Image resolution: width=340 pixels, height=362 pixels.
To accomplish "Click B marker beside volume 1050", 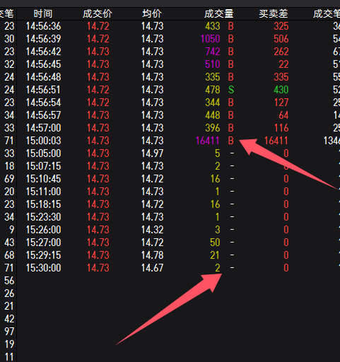I will (231, 39).
